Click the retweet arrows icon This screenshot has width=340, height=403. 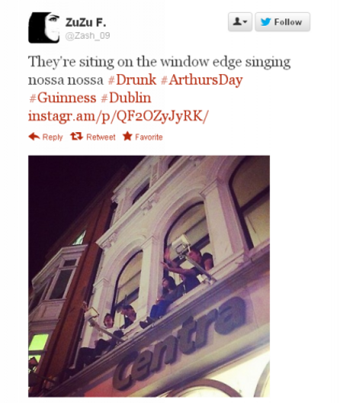76,136
